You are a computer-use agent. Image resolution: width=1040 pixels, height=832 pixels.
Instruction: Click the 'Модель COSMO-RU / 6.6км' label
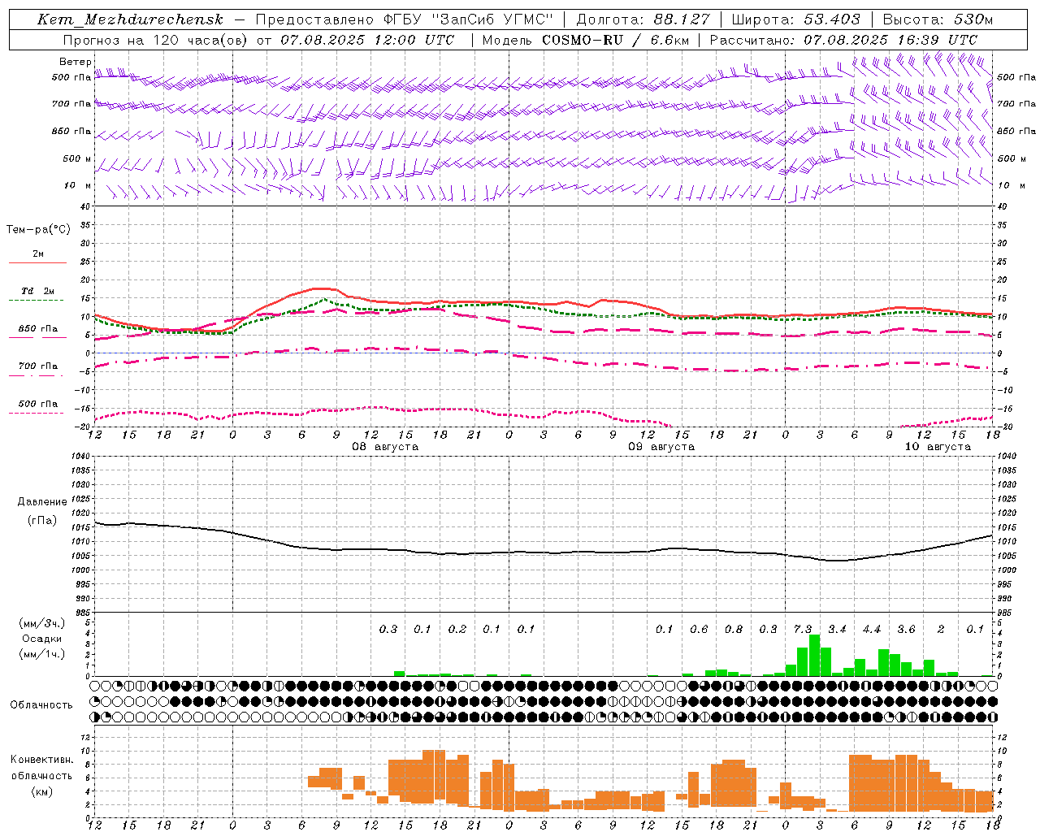pos(585,39)
